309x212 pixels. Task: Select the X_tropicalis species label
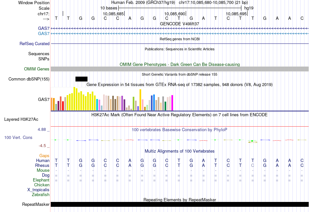(x=38, y=190)
